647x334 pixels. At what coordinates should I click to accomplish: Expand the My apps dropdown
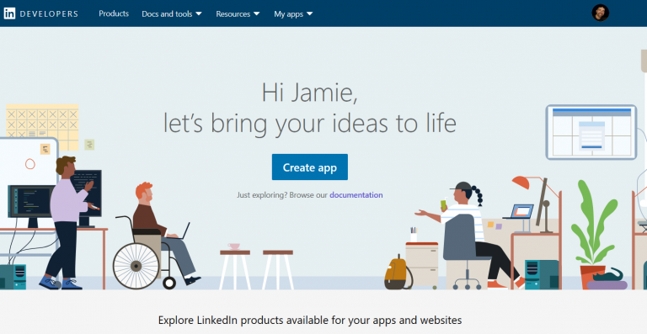(293, 14)
